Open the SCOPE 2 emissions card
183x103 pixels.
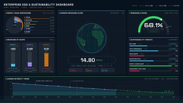(x=30, y=58)
